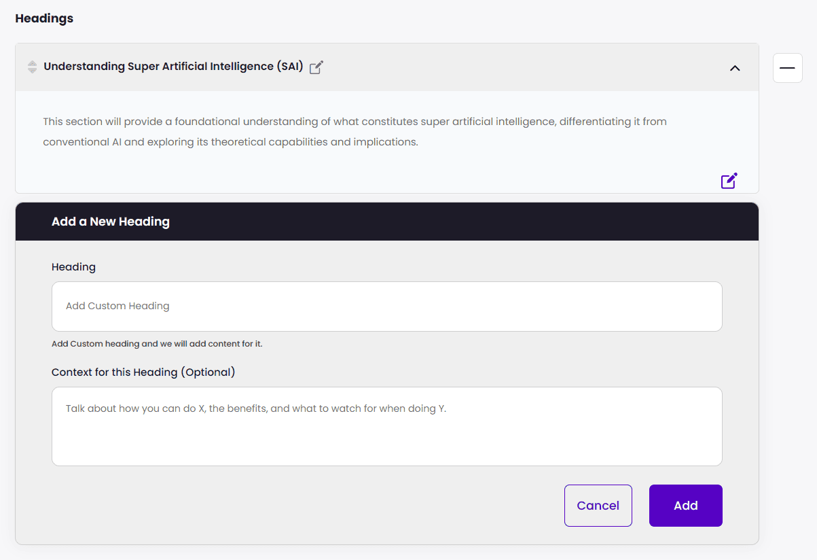
Task: Click into the Context for this Heading textarea
Action: click(387, 427)
